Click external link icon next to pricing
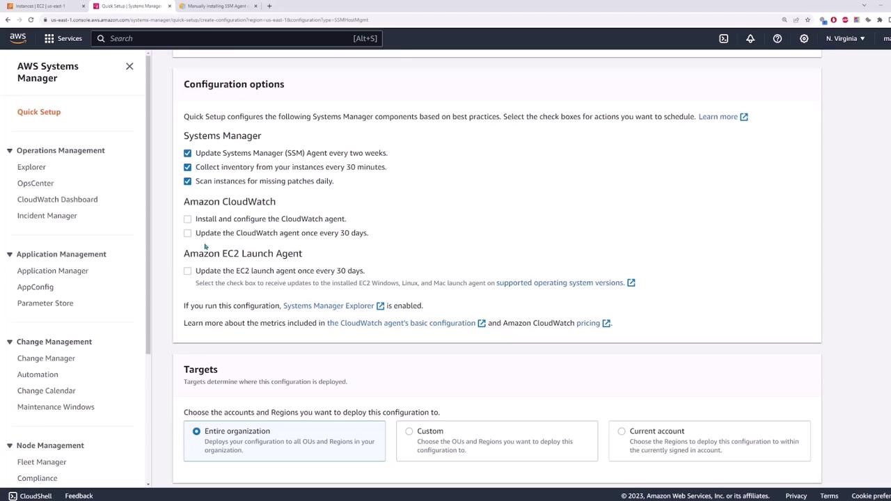Screen dimensions: 891x501 pyautogui.click(x=606, y=323)
